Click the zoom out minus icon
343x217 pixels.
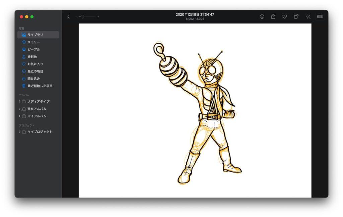click(76, 17)
